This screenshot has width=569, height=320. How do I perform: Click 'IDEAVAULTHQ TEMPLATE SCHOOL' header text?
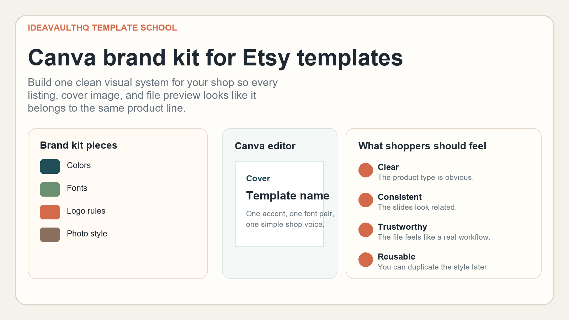[102, 28]
